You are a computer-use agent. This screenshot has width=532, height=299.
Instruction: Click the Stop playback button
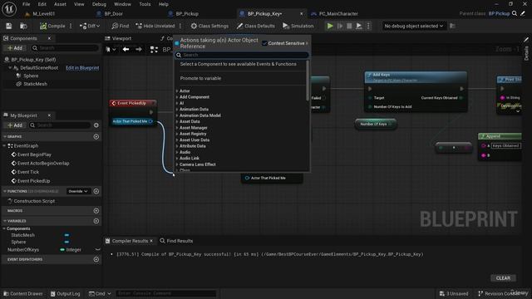[349, 26]
